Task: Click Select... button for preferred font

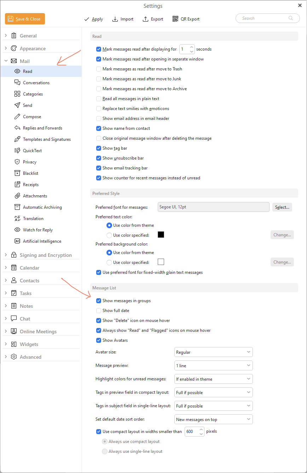Action: click(282, 207)
